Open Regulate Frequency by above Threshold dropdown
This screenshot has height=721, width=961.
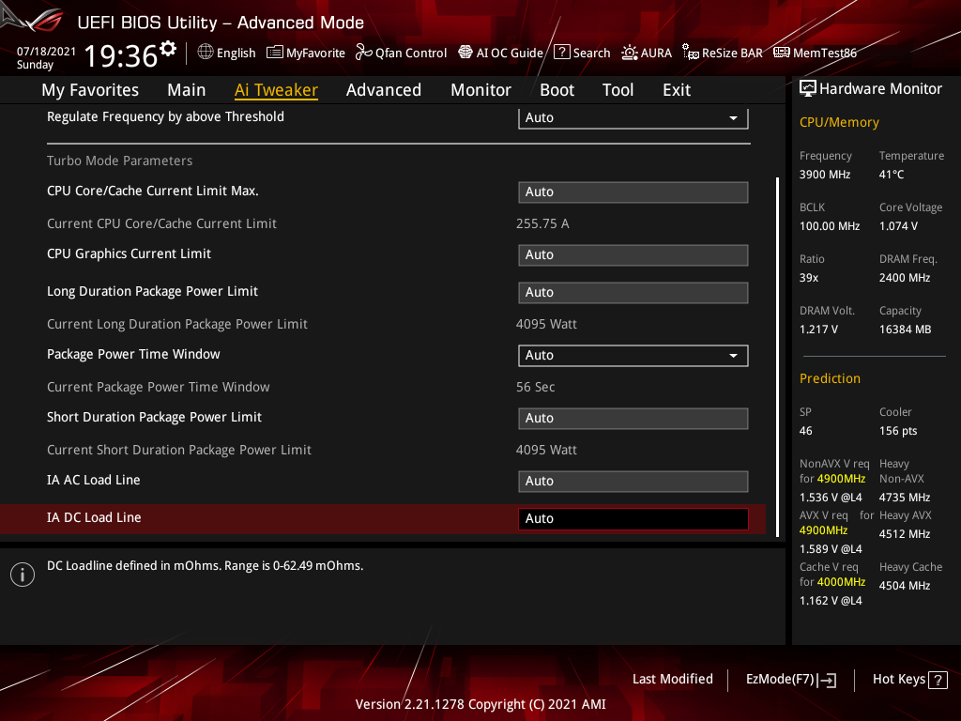[633, 118]
